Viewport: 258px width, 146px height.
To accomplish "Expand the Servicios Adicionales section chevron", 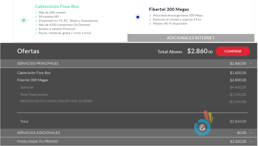I will (251, 133).
